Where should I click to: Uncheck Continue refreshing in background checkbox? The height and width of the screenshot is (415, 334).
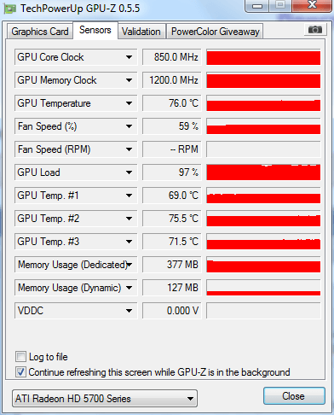[x=20, y=372]
